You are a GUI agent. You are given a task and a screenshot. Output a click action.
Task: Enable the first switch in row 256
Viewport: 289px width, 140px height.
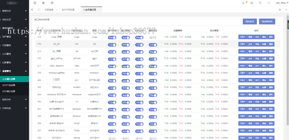coord(112,138)
